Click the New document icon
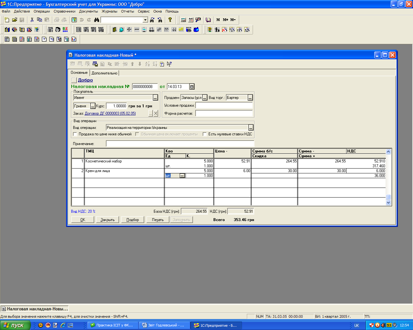413x330 pixels. tap(7, 20)
